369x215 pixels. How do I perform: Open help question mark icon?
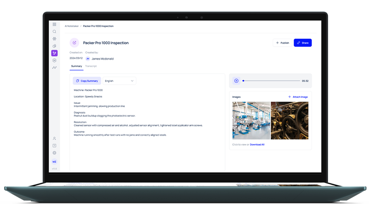point(54,146)
